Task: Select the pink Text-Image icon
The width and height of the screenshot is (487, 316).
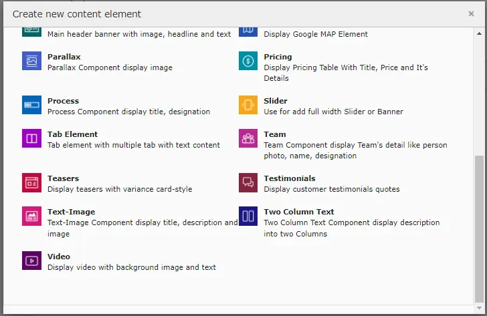Action: coord(31,216)
